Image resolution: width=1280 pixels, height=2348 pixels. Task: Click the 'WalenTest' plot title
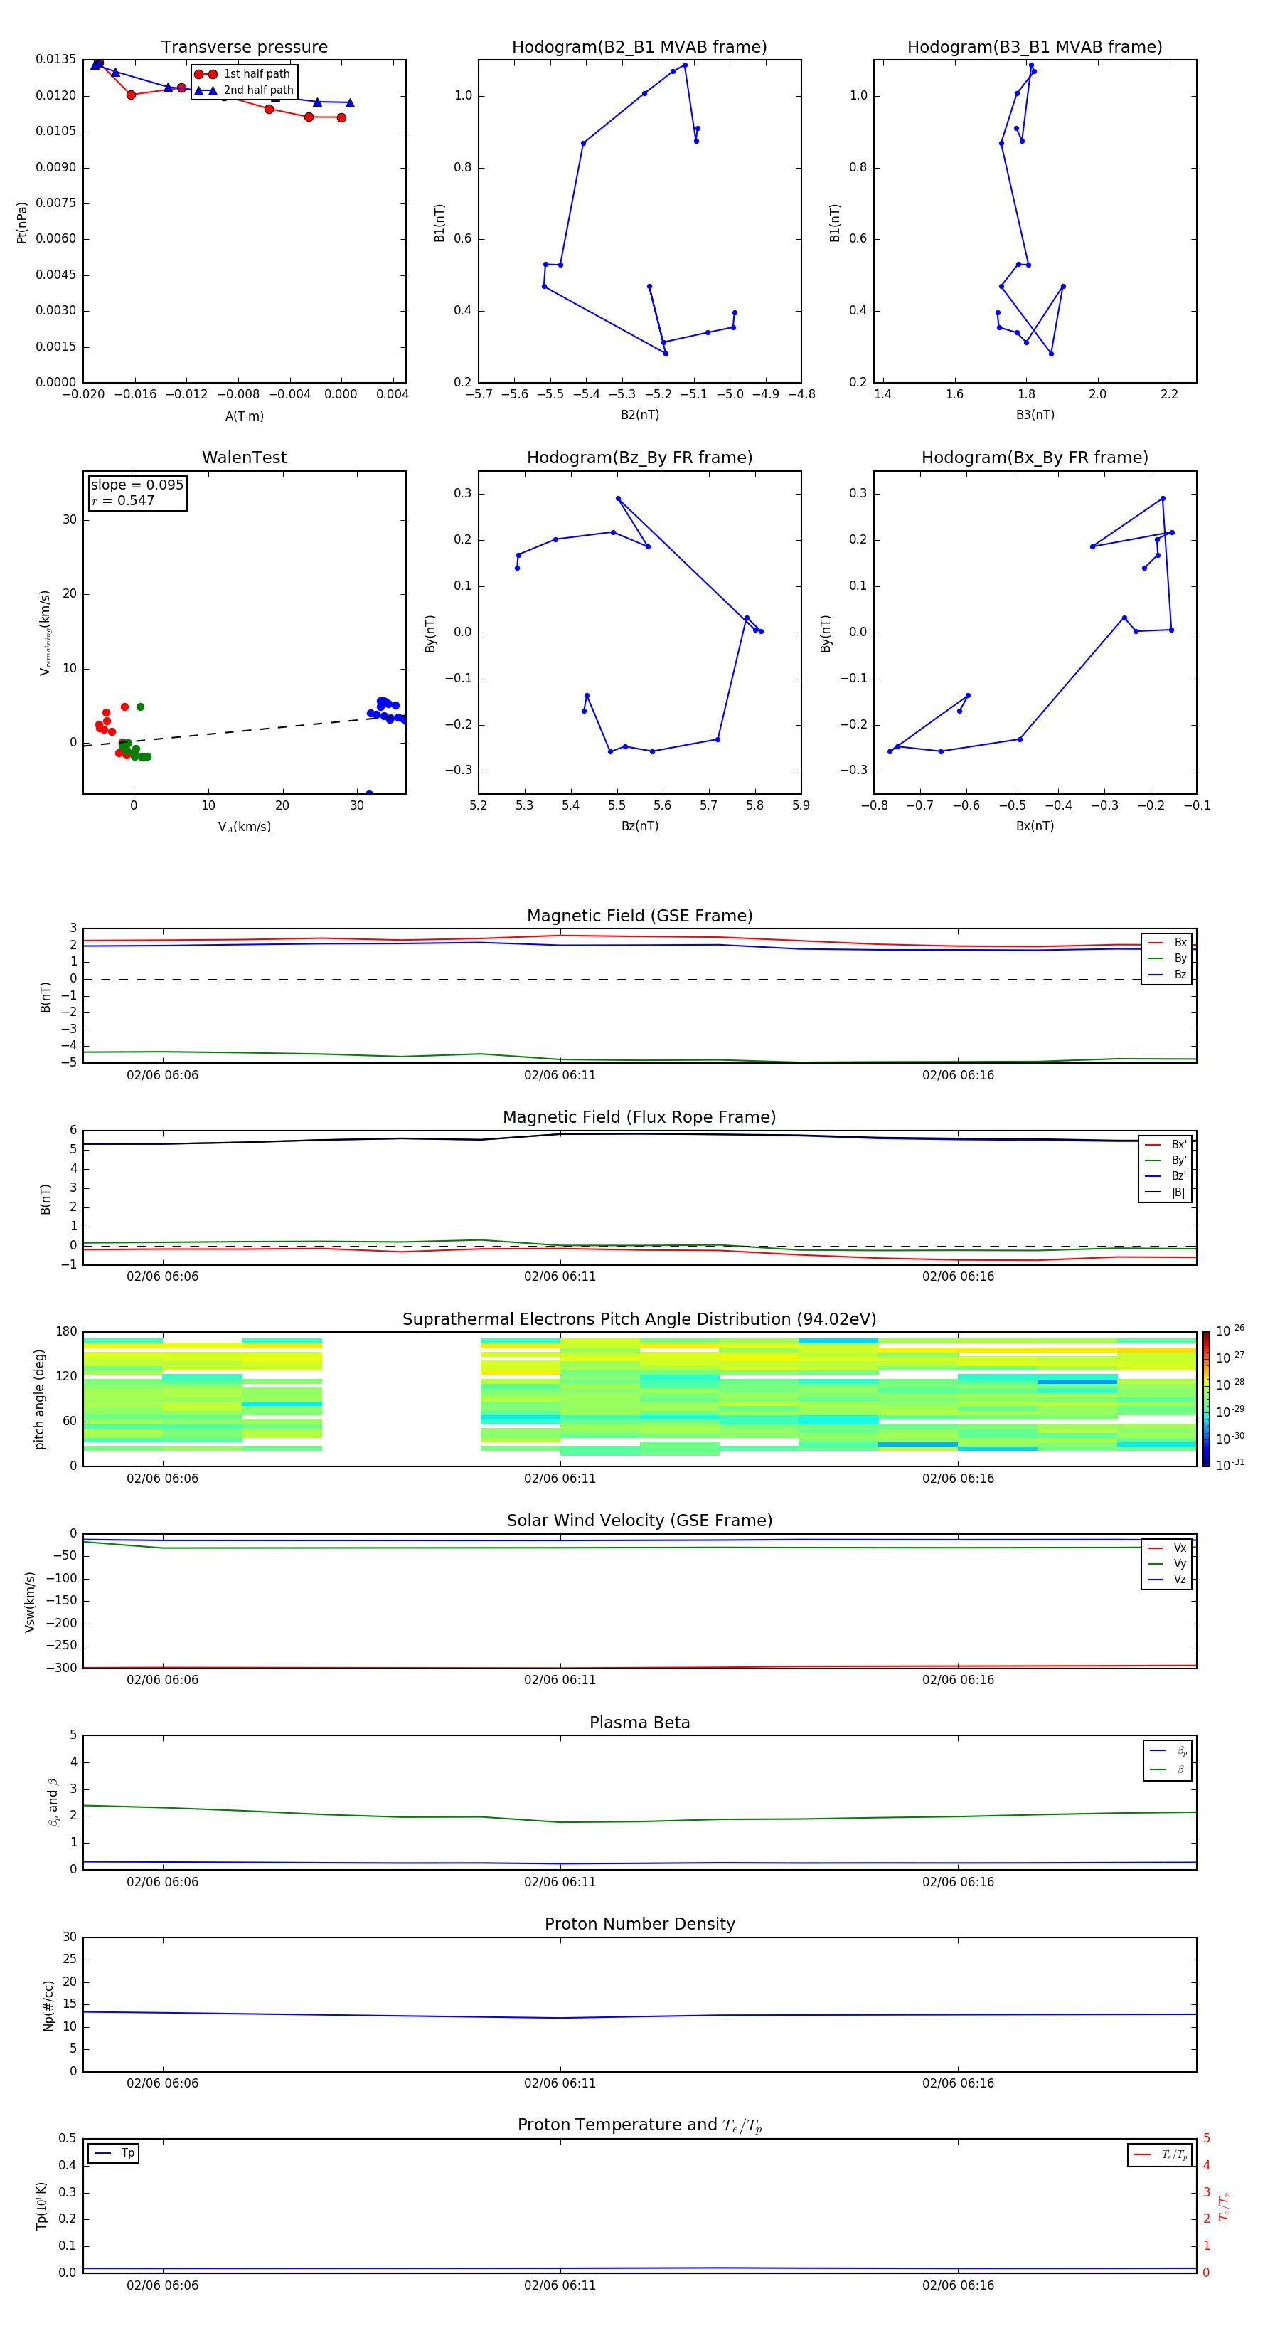(244, 458)
